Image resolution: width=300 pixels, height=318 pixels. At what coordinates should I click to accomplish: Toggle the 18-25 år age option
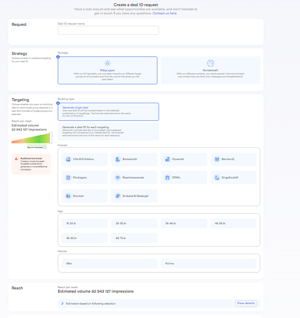coord(84,223)
